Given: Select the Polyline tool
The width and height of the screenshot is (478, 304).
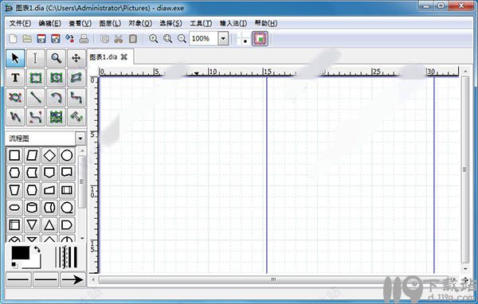Looking at the screenshot, I should click(x=15, y=117).
